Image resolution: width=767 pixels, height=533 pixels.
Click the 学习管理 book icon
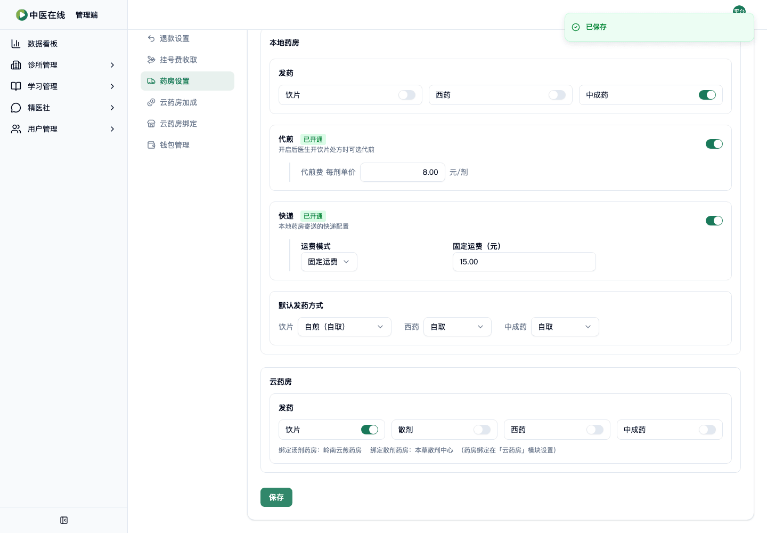16,86
